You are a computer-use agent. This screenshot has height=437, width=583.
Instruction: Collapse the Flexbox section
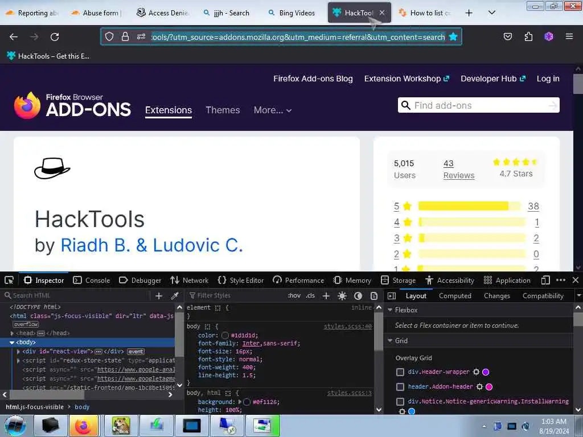point(390,310)
